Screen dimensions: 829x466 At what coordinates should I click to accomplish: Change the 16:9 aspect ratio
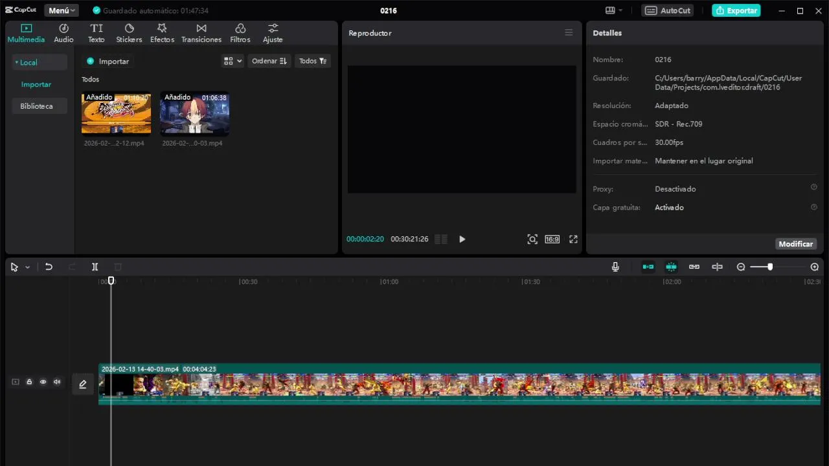pos(552,239)
